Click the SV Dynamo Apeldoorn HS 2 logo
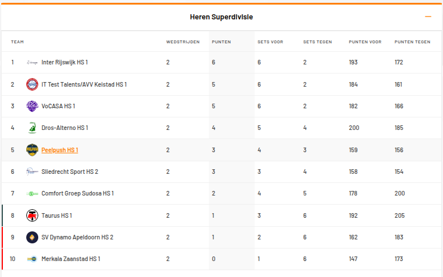The width and height of the screenshot is (443, 277). click(x=32, y=237)
